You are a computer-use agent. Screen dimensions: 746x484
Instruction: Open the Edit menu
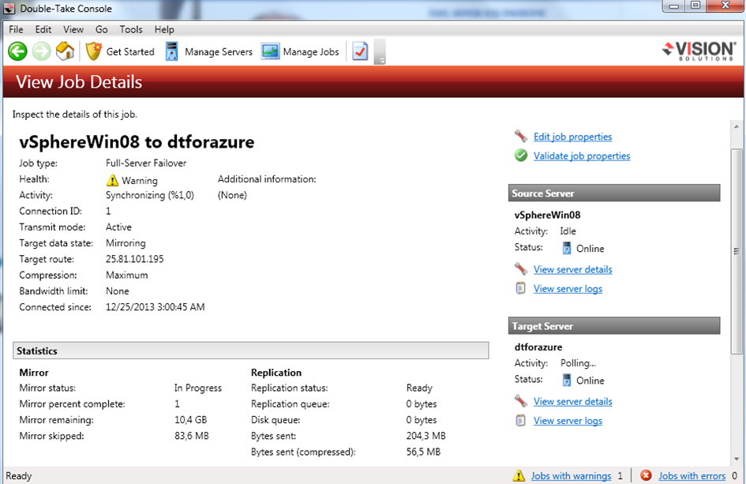43,29
